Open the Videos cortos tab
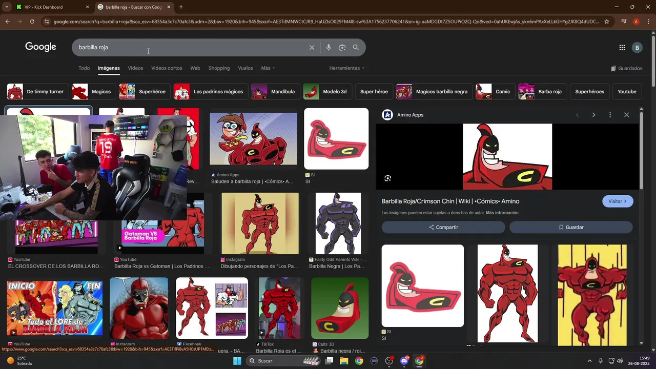656x369 pixels. (x=167, y=68)
